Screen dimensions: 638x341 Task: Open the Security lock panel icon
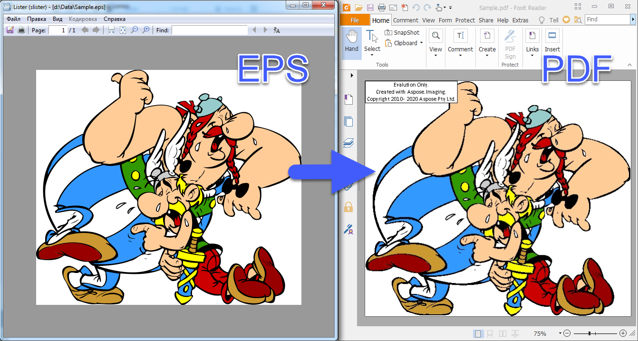pyautogui.click(x=348, y=206)
